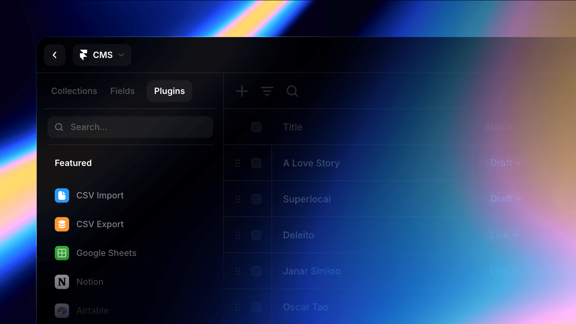Check the Oscar Tao row checkbox
This screenshot has width=576, height=324.
coord(256,307)
